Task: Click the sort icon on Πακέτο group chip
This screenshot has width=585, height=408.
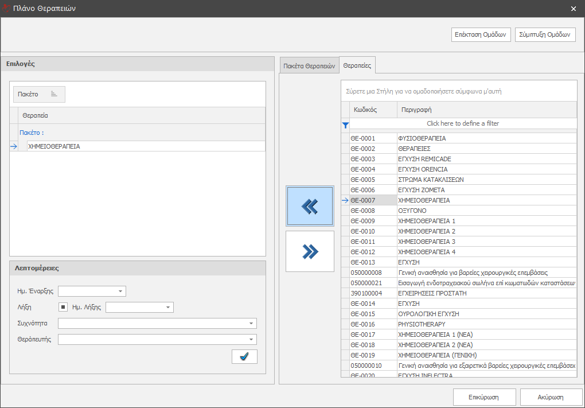Action: 54,94
